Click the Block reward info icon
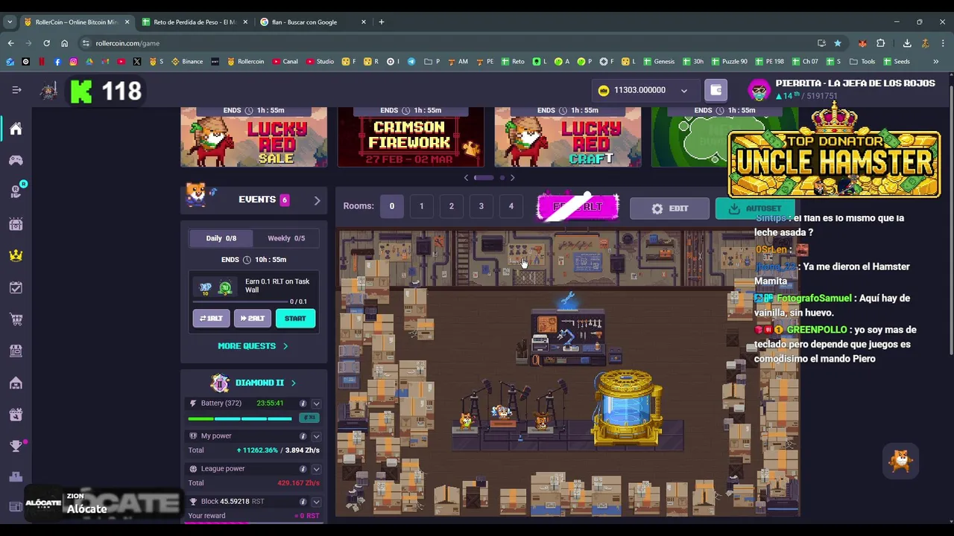954x536 pixels. pos(303,502)
